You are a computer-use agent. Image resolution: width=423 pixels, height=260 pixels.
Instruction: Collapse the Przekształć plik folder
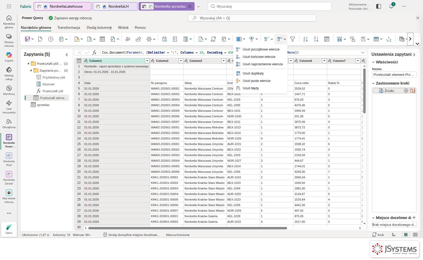point(28,64)
